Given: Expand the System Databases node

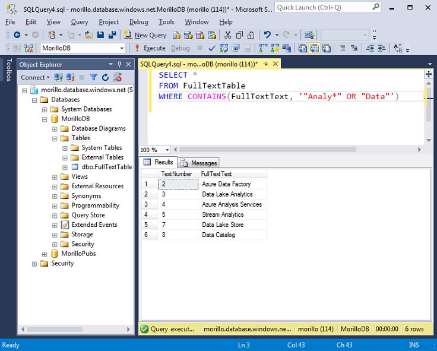Looking at the screenshot, I should (x=45, y=109).
